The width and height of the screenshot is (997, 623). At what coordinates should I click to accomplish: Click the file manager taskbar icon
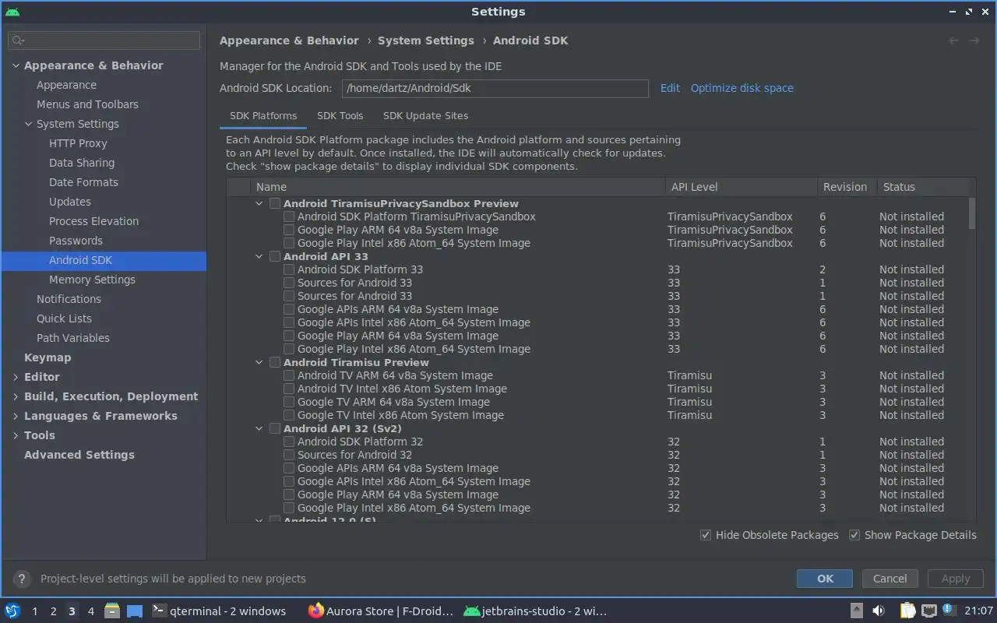(112, 611)
